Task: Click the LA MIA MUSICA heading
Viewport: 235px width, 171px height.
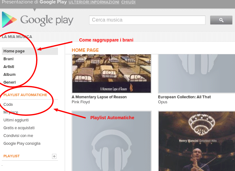Action: tap(17, 37)
